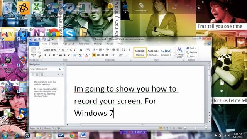The image size is (247, 139).
Task: Open the Borders dropdown arrow
Action: coord(129,55)
